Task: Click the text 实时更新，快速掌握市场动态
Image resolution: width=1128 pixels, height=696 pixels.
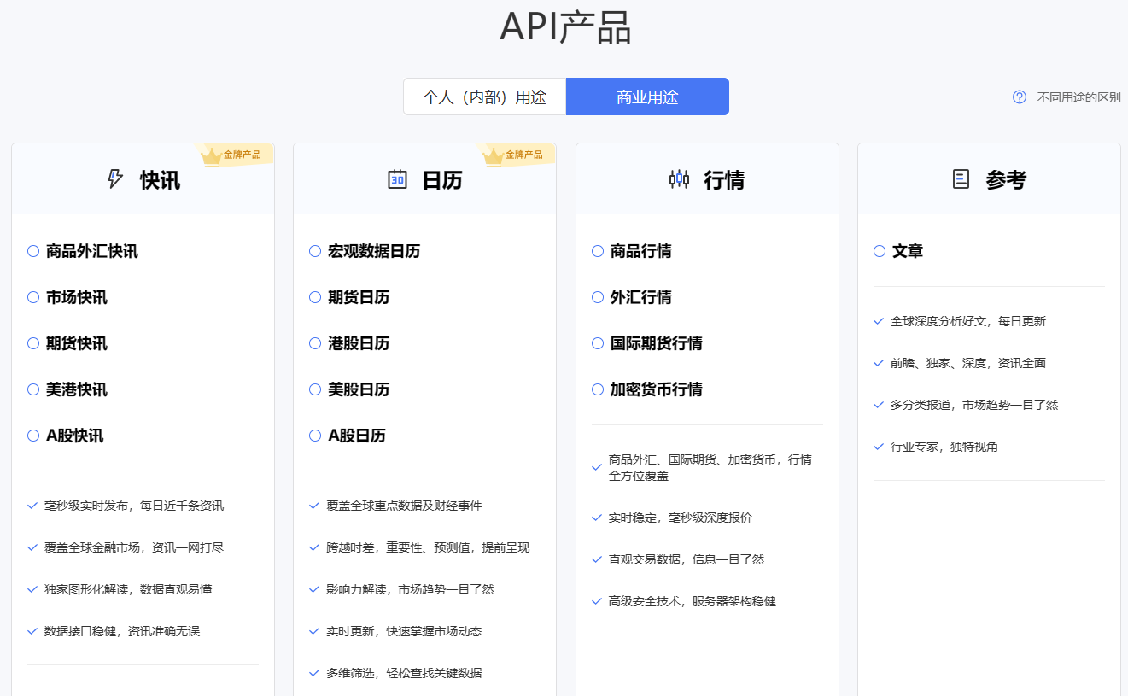Action: (x=404, y=631)
